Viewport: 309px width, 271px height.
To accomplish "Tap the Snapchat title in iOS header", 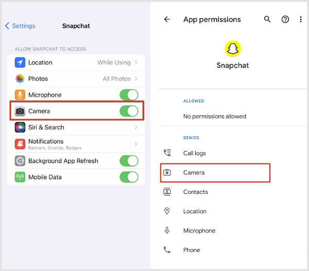I will (76, 26).
